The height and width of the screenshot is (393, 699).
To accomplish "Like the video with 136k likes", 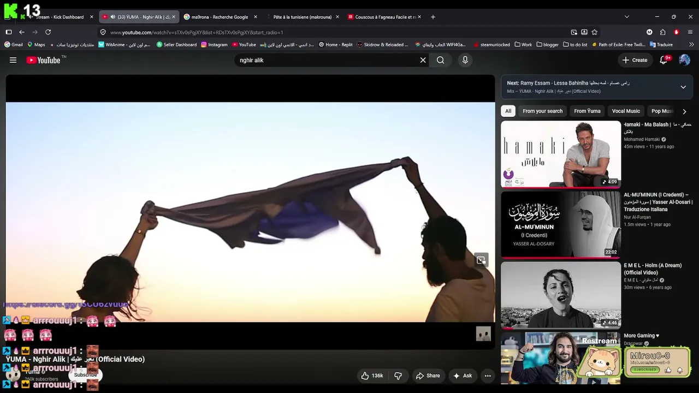I will pos(371,376).
